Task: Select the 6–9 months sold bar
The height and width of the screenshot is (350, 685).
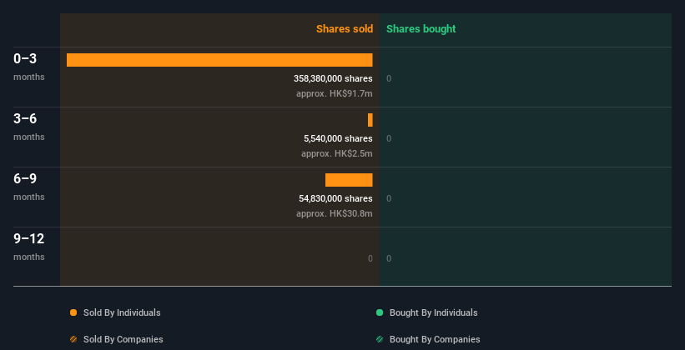Action: [349, 180]
